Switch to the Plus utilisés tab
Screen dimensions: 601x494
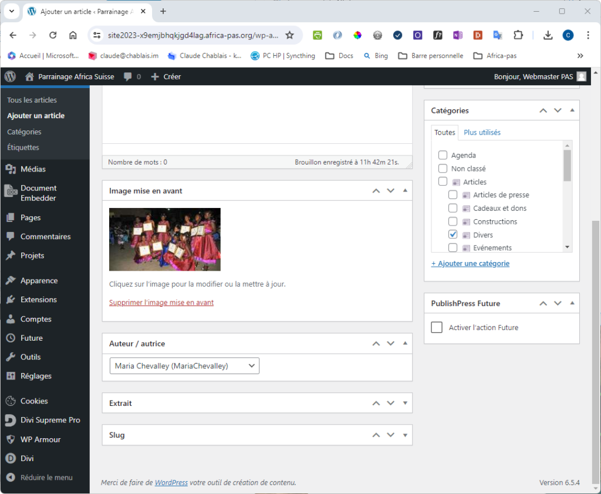[x=482, y=133]
